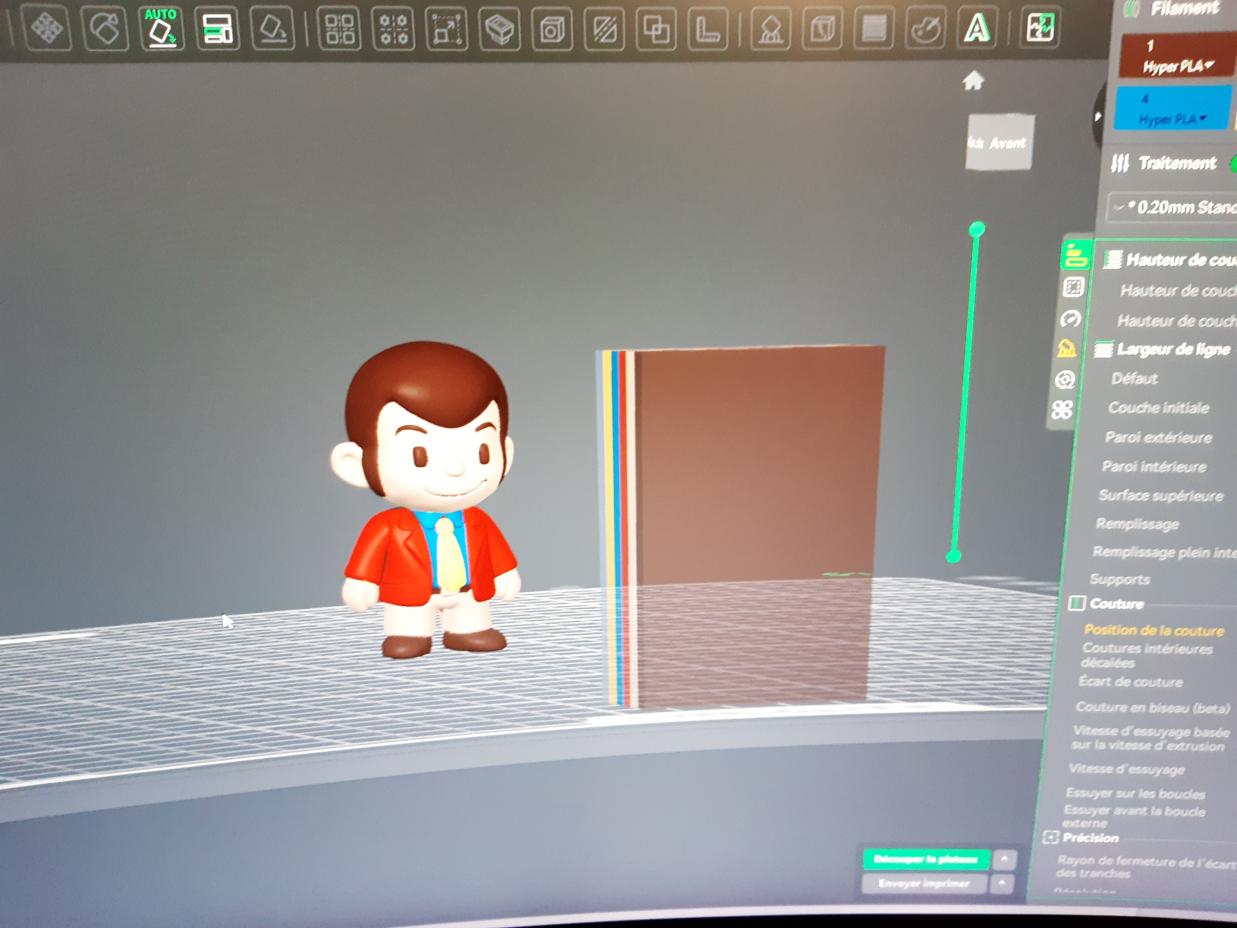
Task: Collapse the right panel with the small arrow
Action: [1098, 117]
